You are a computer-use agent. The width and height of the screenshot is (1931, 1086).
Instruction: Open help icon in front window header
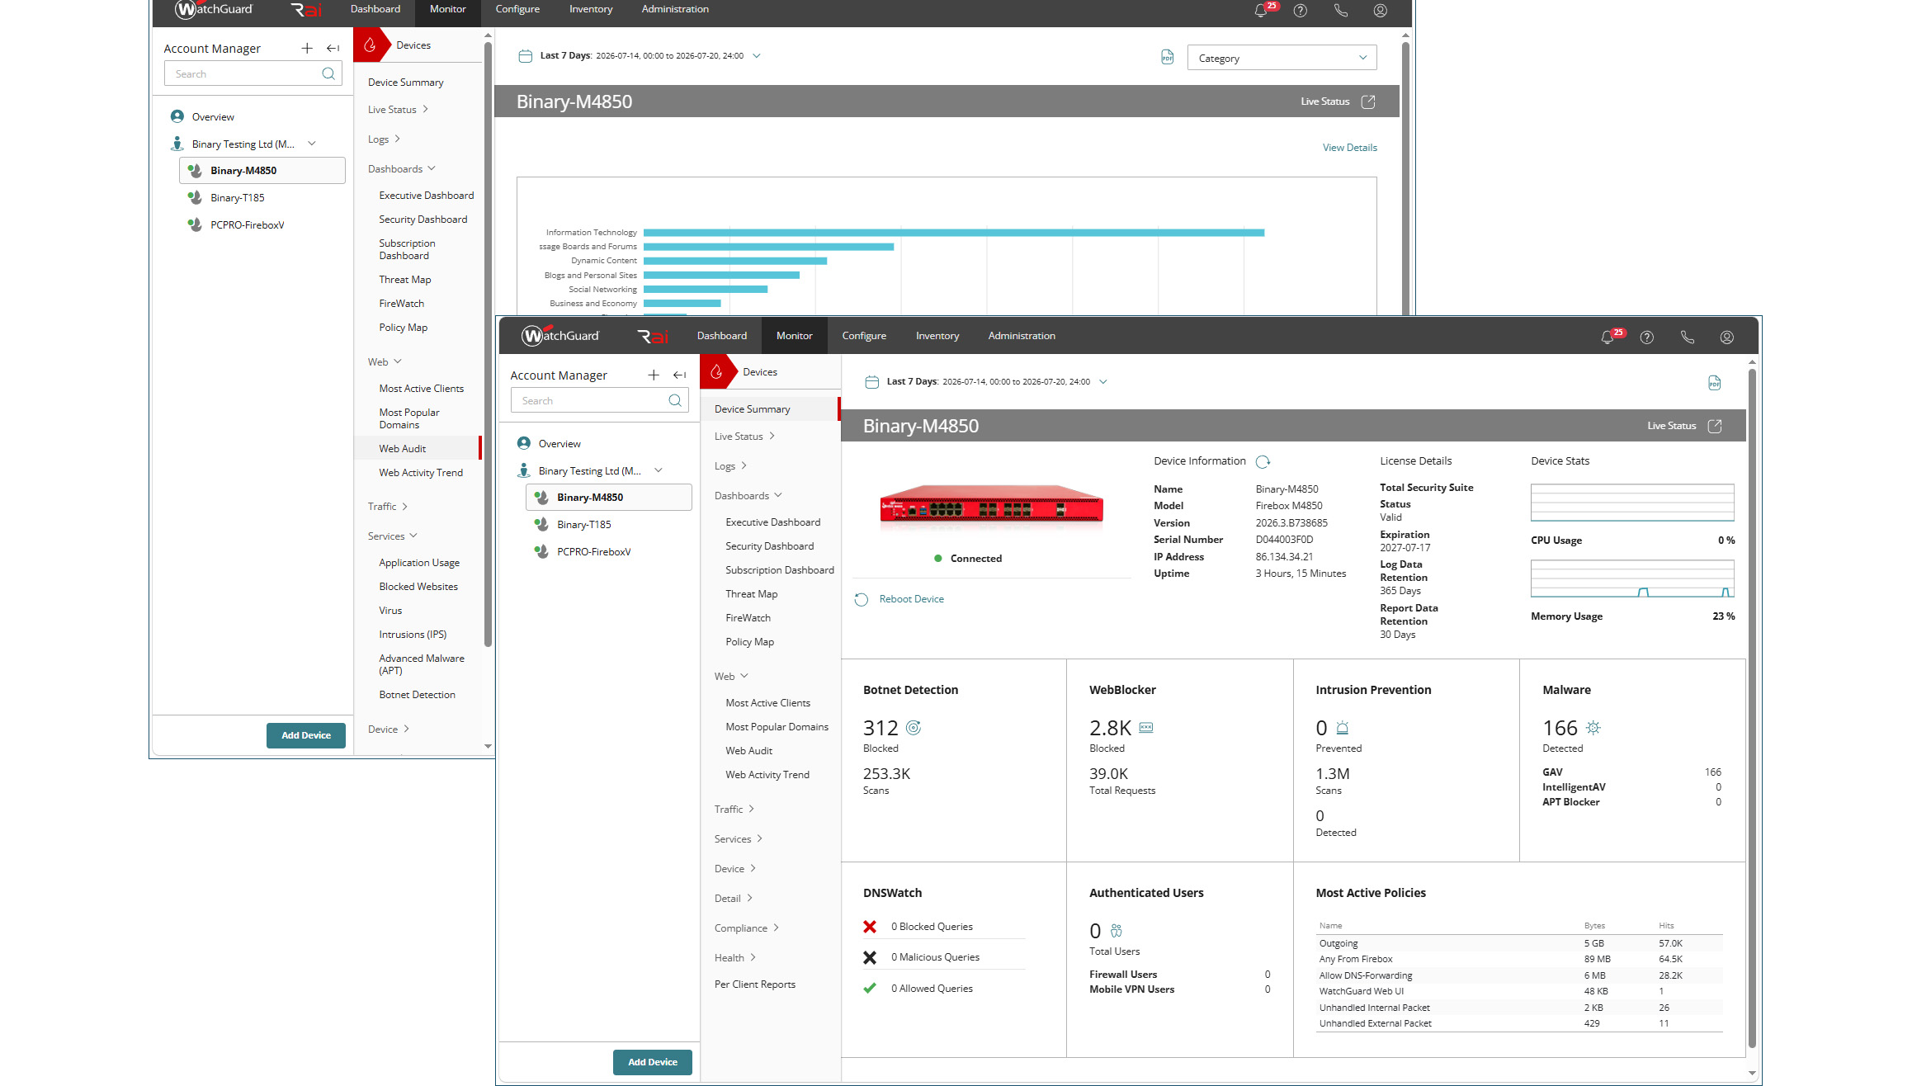[x=1647, y=338]
